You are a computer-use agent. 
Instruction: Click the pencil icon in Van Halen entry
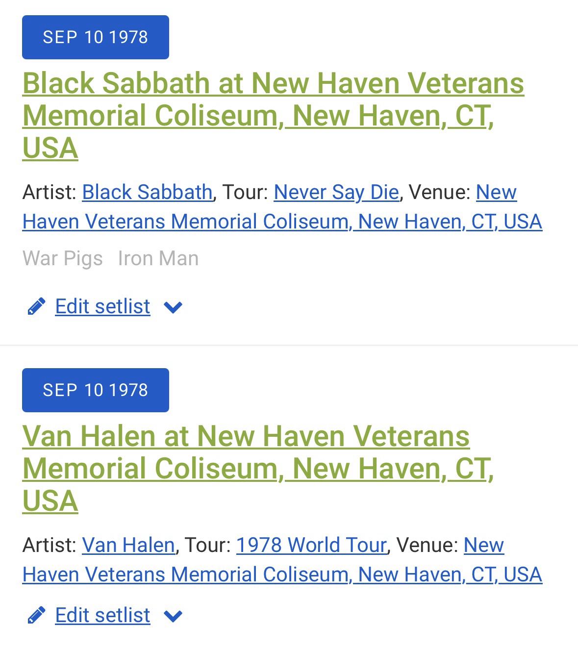tap(36, 615)
